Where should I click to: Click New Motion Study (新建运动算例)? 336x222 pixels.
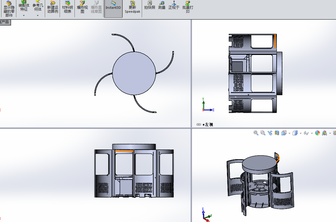53,7
